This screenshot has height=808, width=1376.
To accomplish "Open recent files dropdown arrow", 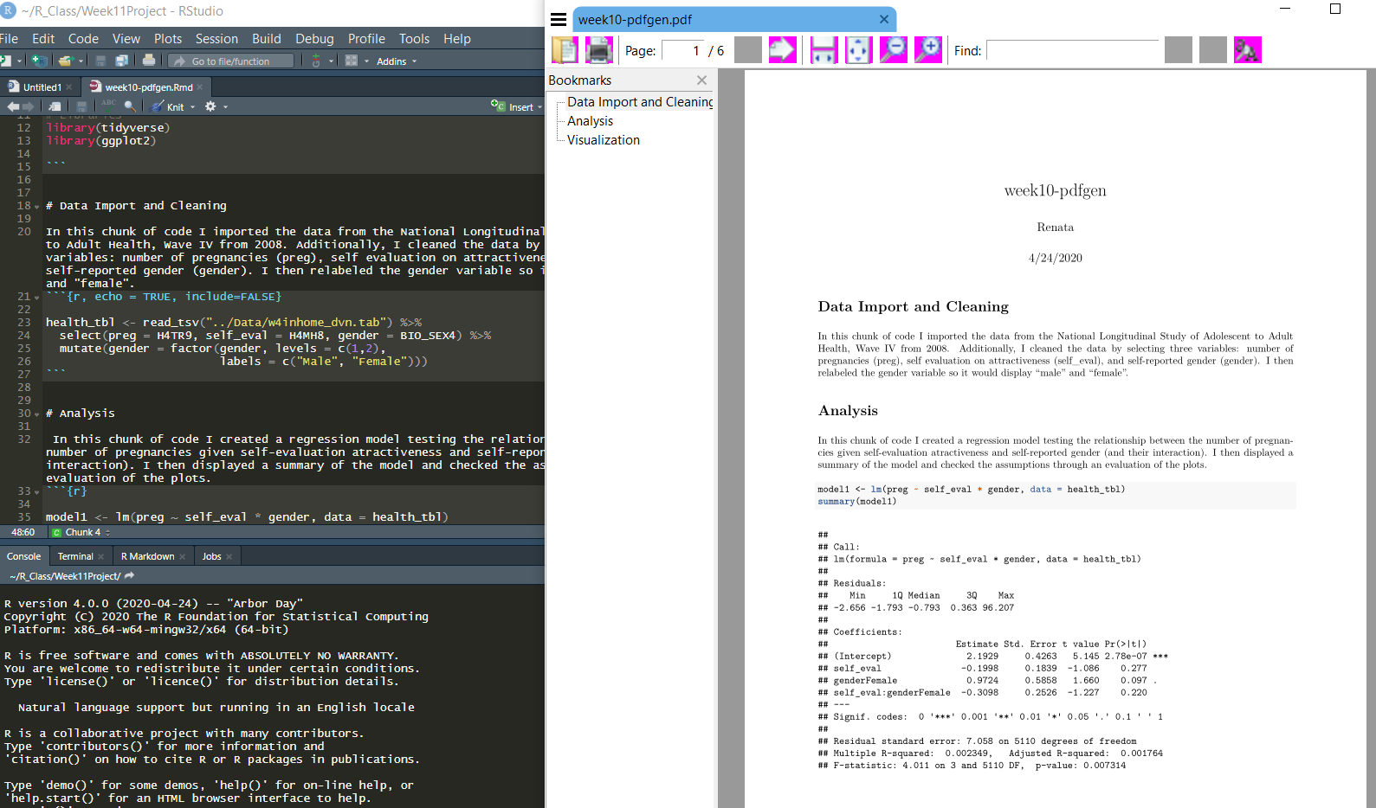I will [x=81, y=61].
